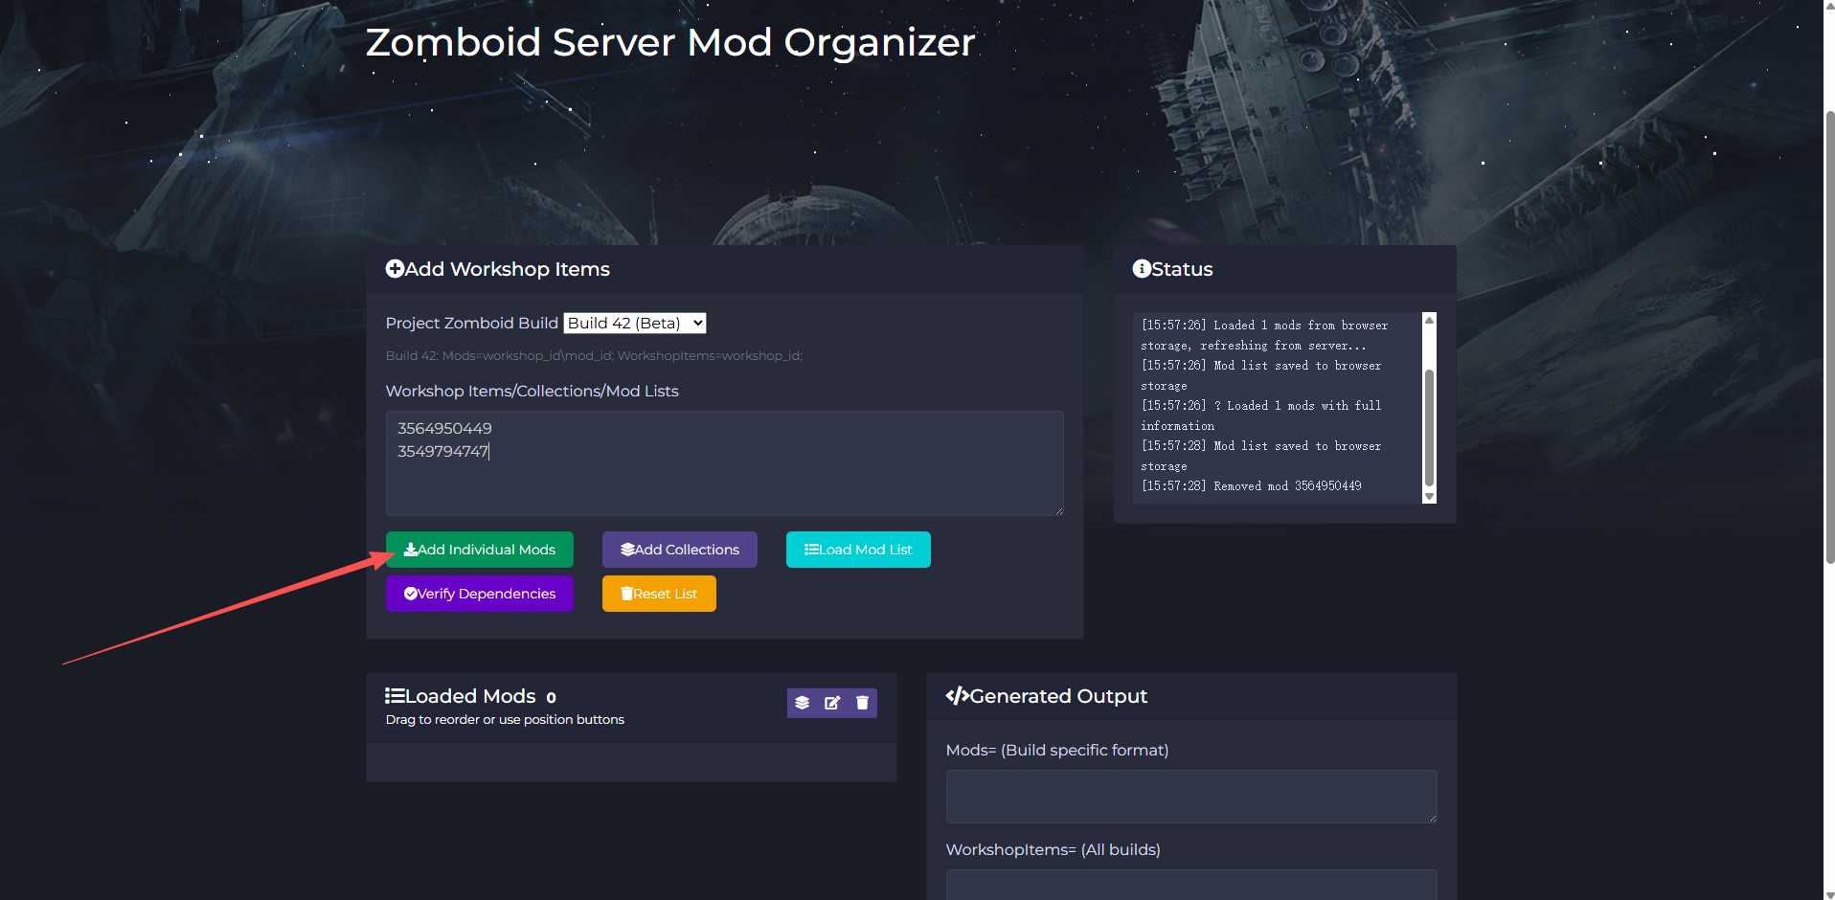Click the Status log scrollbar thumb
Image resolution: width=1835 pixels, height=900 pixels.
pyautogui.click(x=1430, y=426)
